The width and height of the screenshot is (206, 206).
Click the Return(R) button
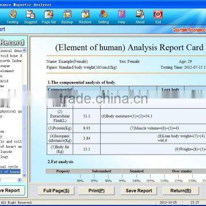click(181, 191)
